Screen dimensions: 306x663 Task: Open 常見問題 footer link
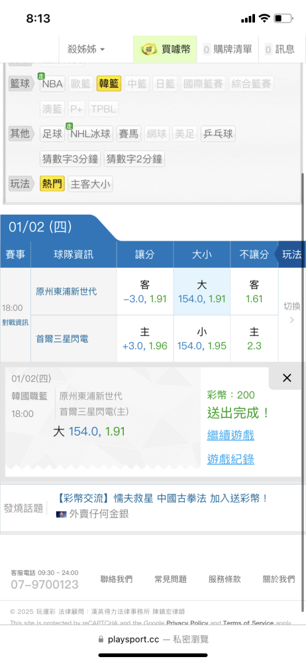pos(170,579)
